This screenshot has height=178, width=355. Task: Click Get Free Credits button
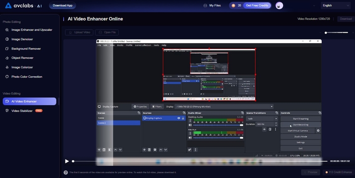[x=257, y=6]
